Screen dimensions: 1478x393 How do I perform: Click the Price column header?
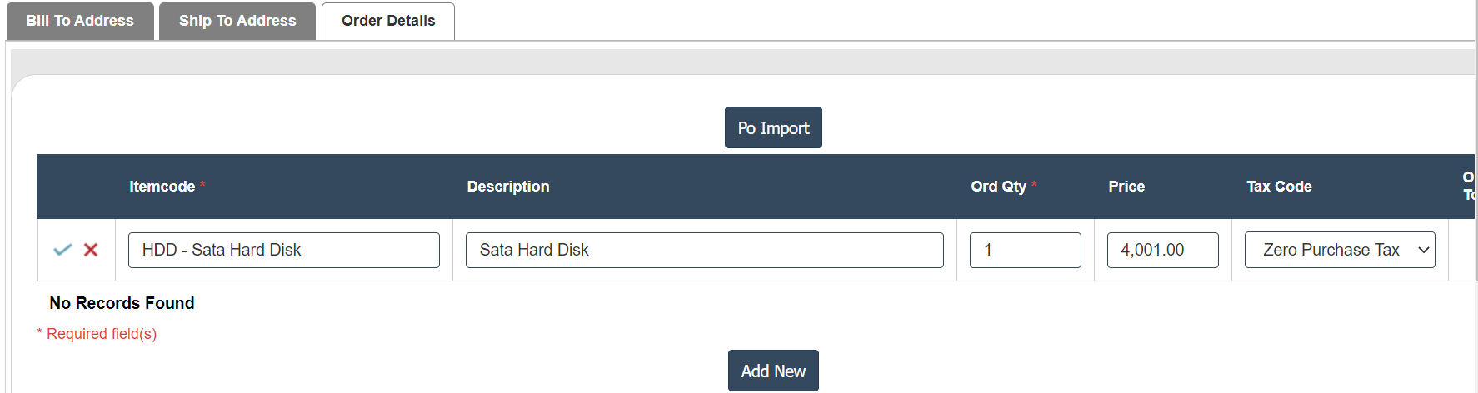point(1126,187)
